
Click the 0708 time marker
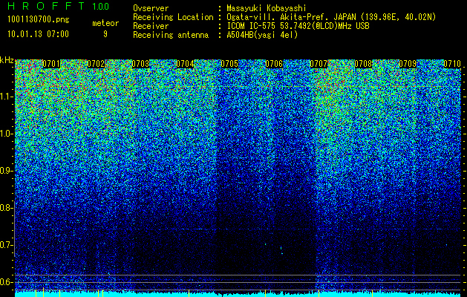[x=363, y=64]
